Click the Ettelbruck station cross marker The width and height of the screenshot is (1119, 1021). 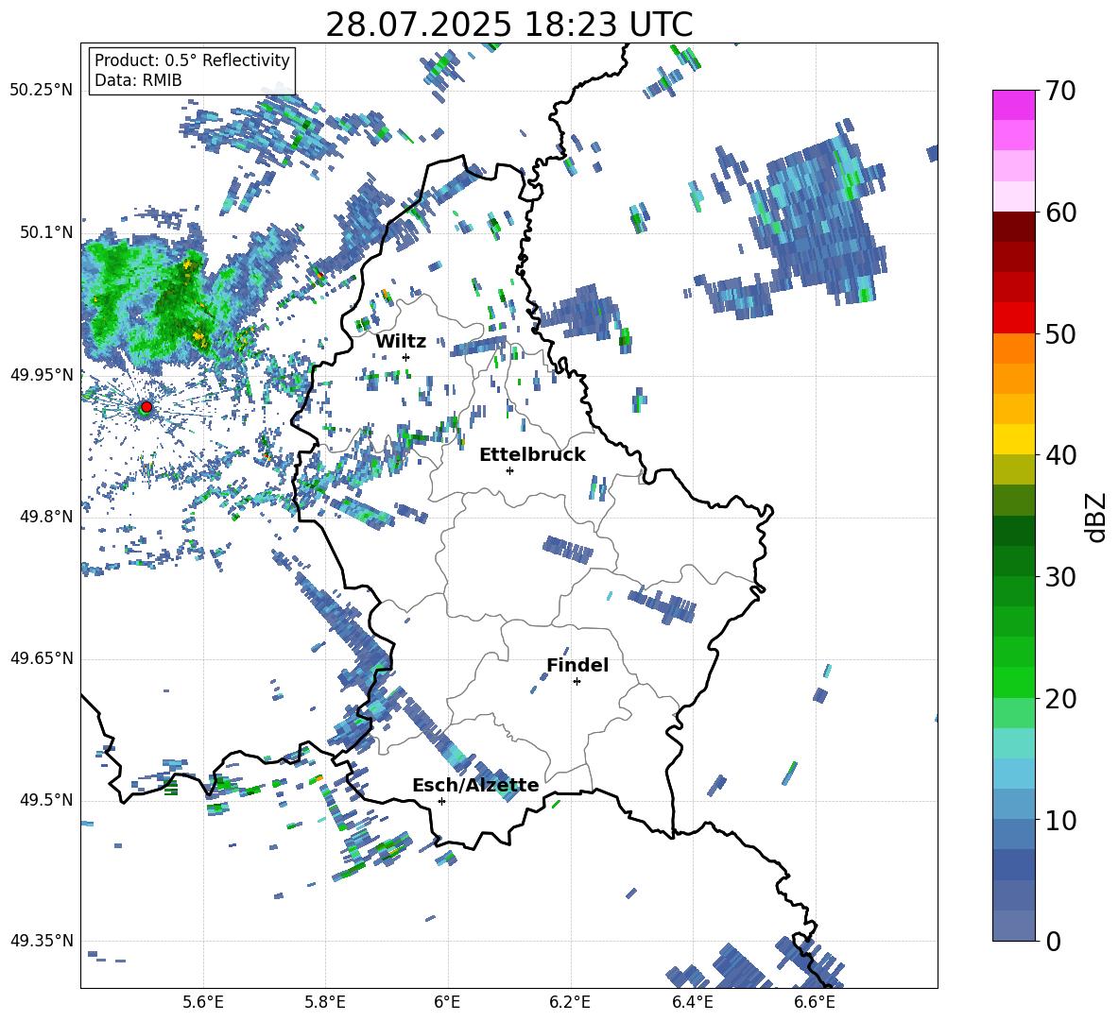coord(509,470)
